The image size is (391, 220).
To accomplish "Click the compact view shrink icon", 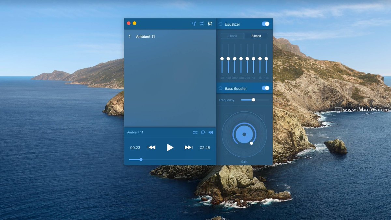I will (202, 23).
